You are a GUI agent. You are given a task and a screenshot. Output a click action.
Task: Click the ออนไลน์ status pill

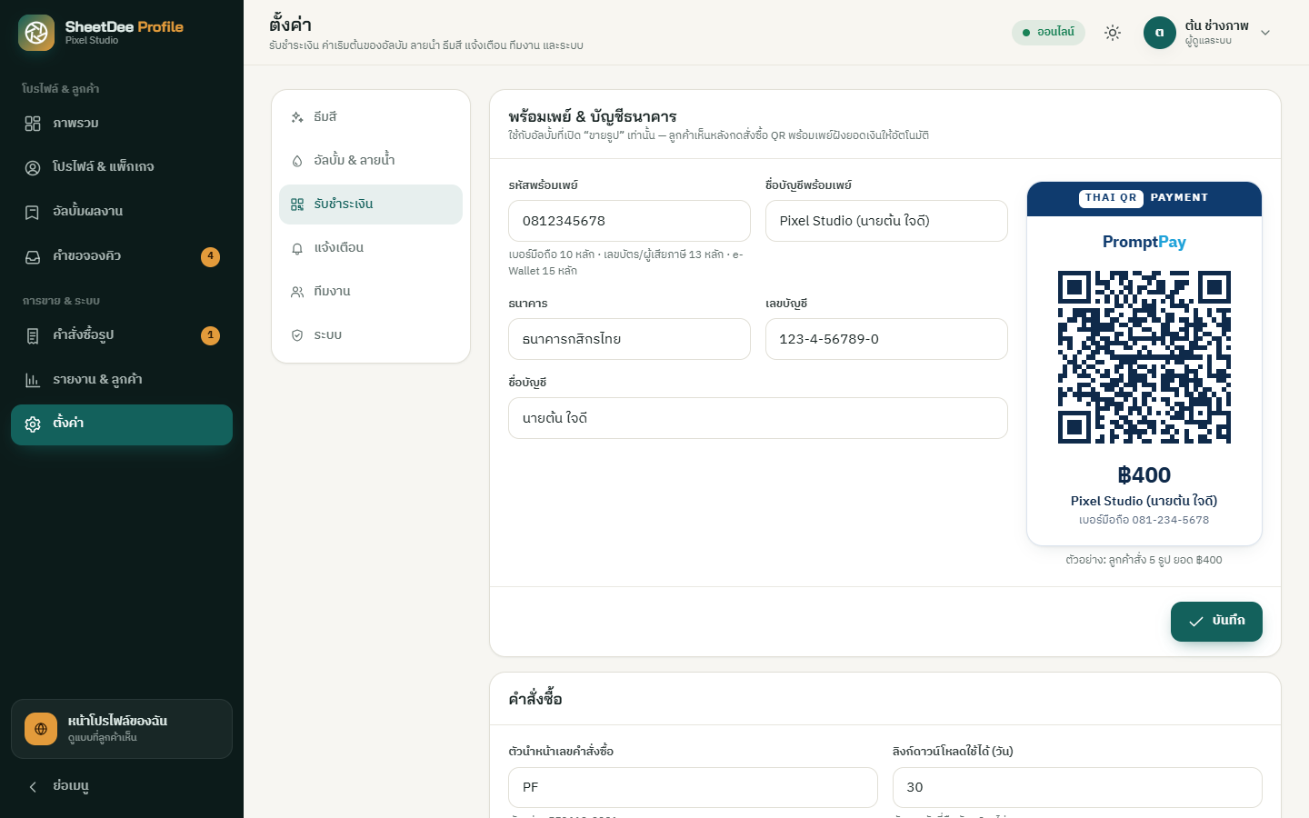pyautogui.click(x=1048, y=33)
